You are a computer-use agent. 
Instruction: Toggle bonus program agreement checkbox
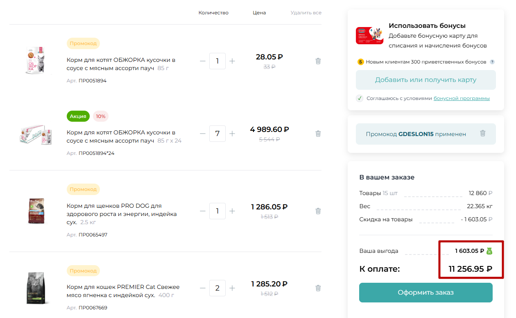[x=360, y=98]
